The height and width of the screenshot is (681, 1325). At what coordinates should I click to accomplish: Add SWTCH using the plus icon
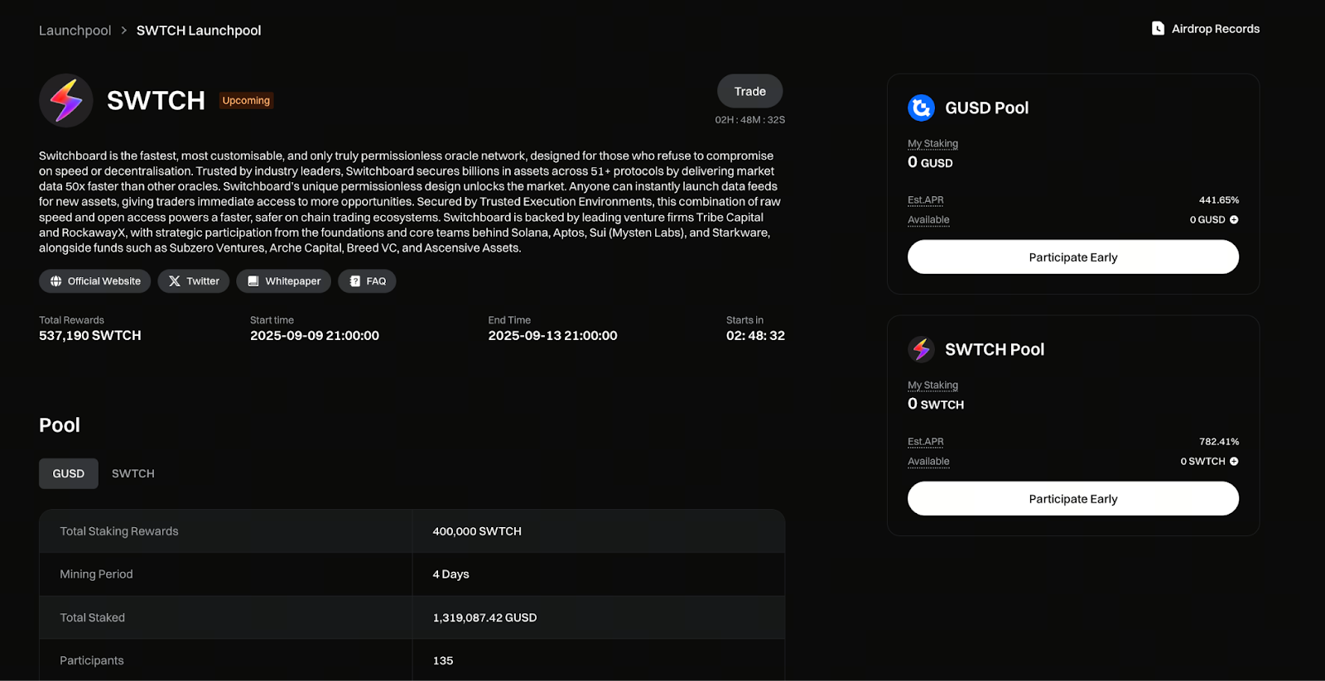[x=1234, y=462]
